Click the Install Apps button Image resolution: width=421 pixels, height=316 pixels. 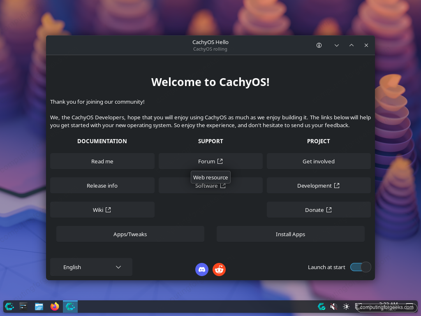[291, 234]
